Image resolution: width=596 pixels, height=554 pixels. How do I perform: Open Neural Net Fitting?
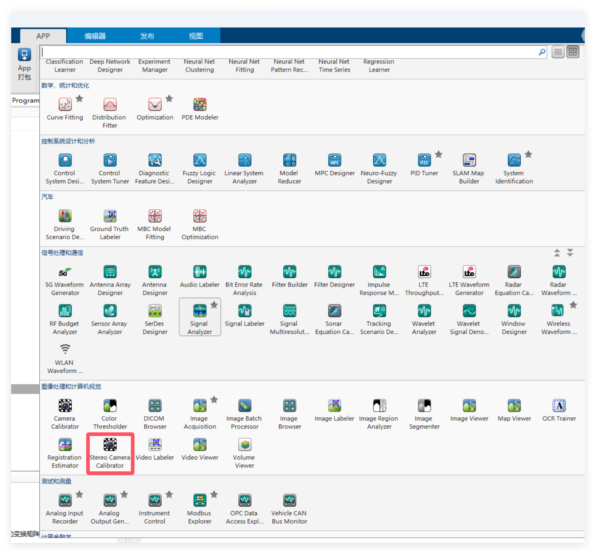[244, 66]
